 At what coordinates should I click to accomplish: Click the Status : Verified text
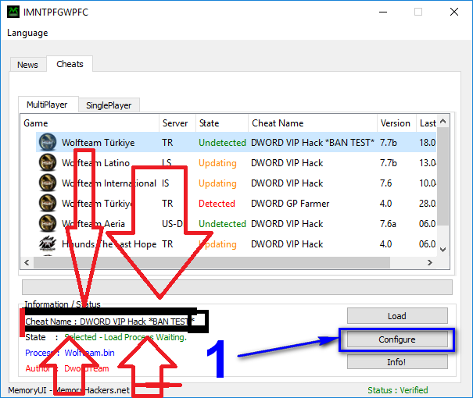398,390
